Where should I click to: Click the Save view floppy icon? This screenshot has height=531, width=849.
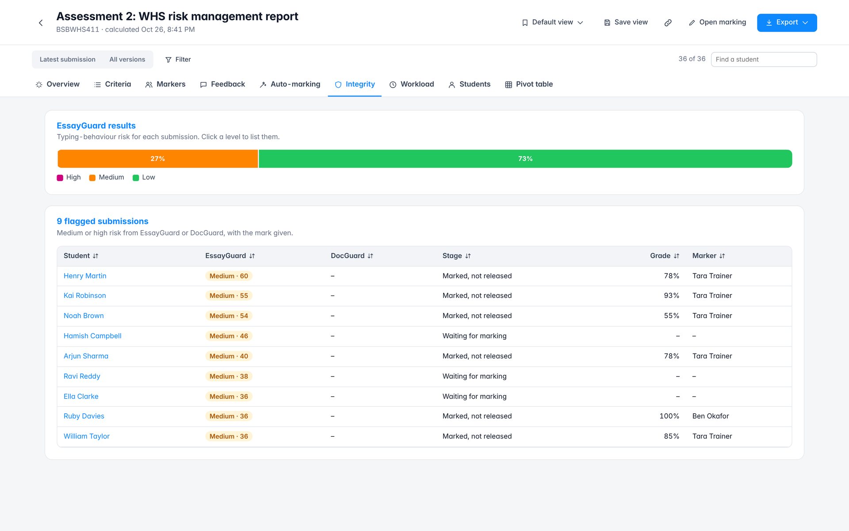pos(607,23)
